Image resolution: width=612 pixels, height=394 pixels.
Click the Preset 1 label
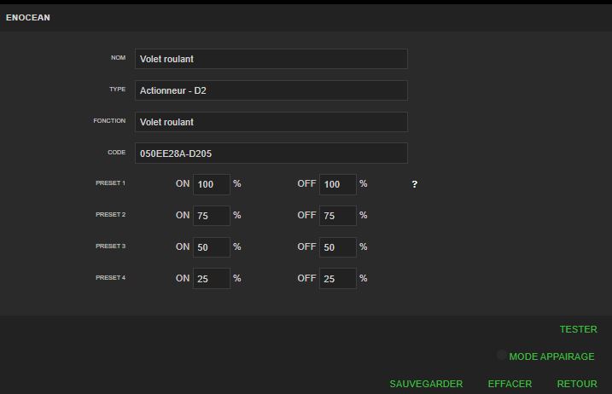[x=110, y=183]
